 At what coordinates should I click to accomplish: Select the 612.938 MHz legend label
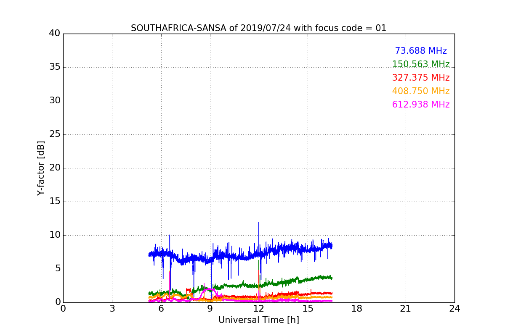(x=421, y=105)
